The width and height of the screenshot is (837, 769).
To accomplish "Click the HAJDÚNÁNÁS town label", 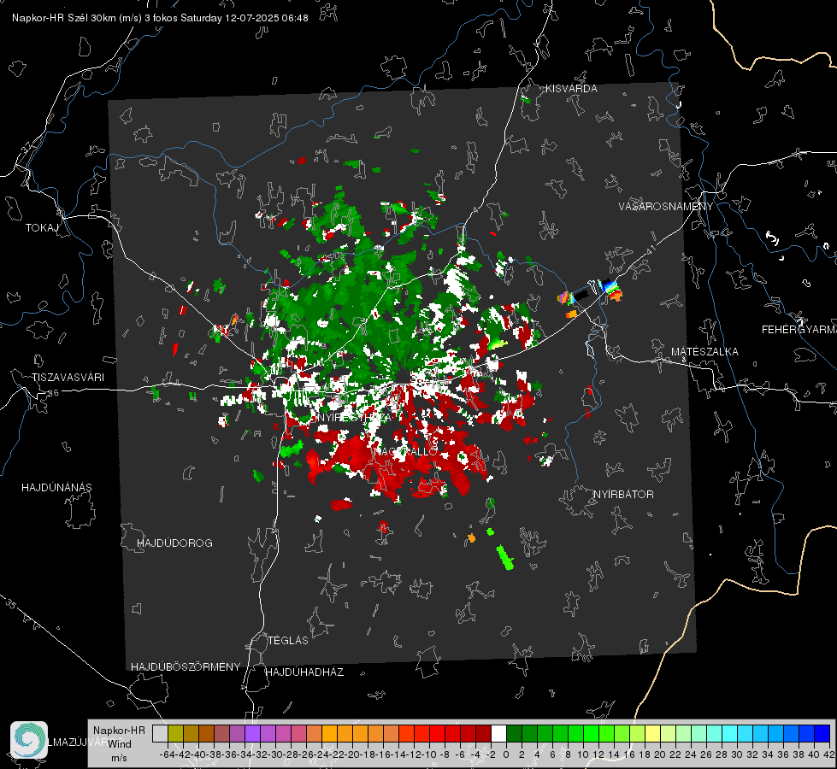I will (x=56, y=487).
